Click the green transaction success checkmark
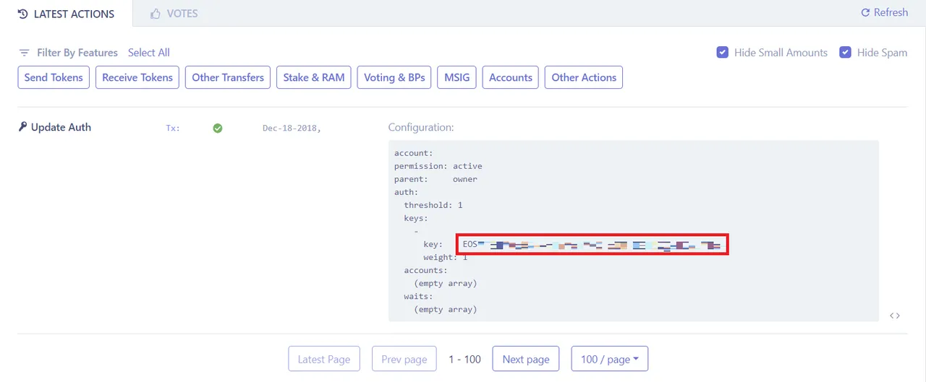This screenshot has height=382, width=926. click(217, 128)
